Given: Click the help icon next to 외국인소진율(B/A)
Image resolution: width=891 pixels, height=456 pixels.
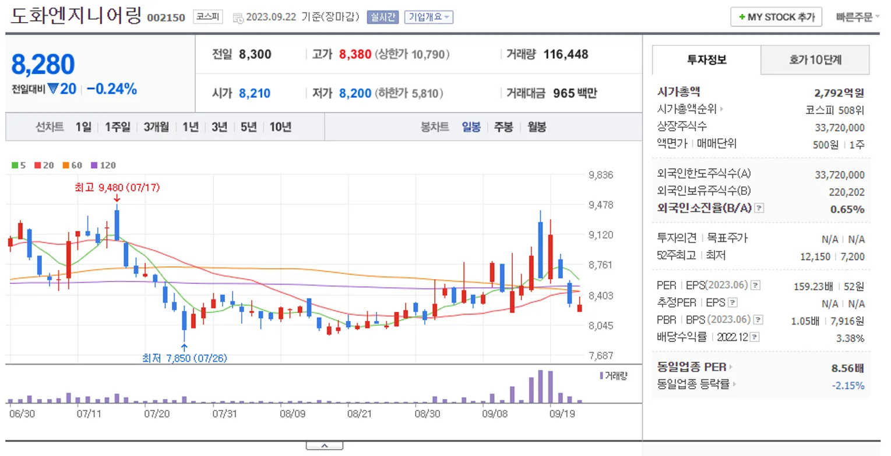Looking at the screenshot, I should tap(759, 208).
